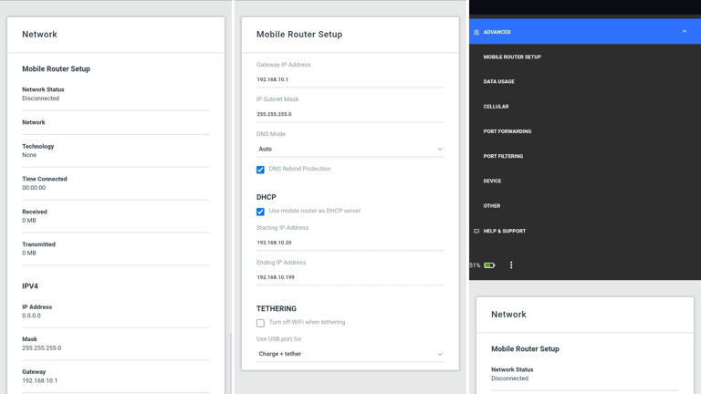Toggle DNS Rebind Protection checkbox

(260, 170)
